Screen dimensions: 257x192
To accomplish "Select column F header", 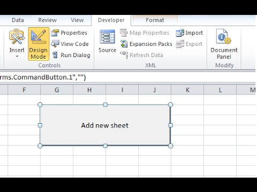I will (24, 90).
